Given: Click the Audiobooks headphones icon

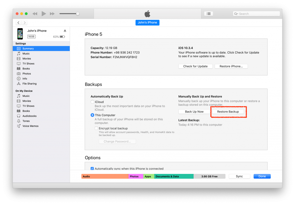Looking at the screenshot, I should 19,116.
